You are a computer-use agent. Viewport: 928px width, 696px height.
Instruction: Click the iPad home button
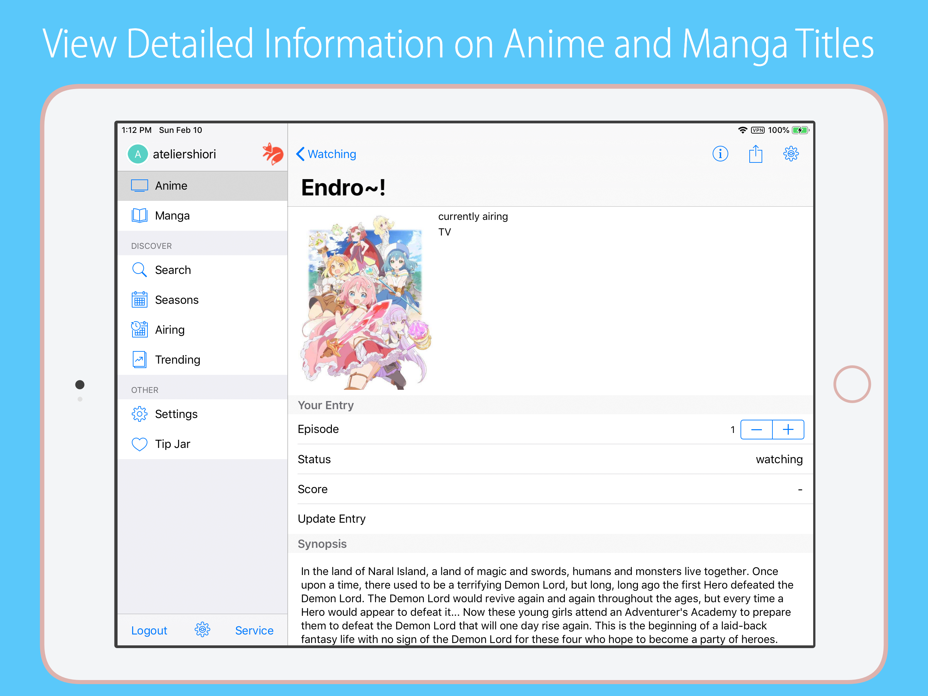tap(852, 384)
